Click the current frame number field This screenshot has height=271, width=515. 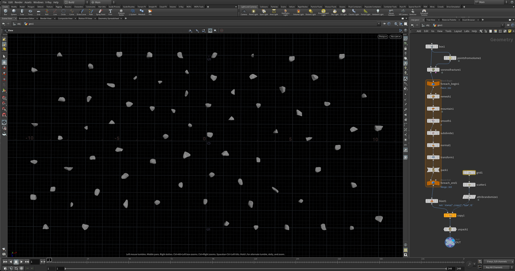[35, 262]
